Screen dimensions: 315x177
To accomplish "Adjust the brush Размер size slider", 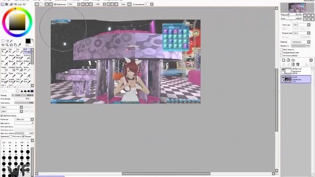I will [24, 95].
